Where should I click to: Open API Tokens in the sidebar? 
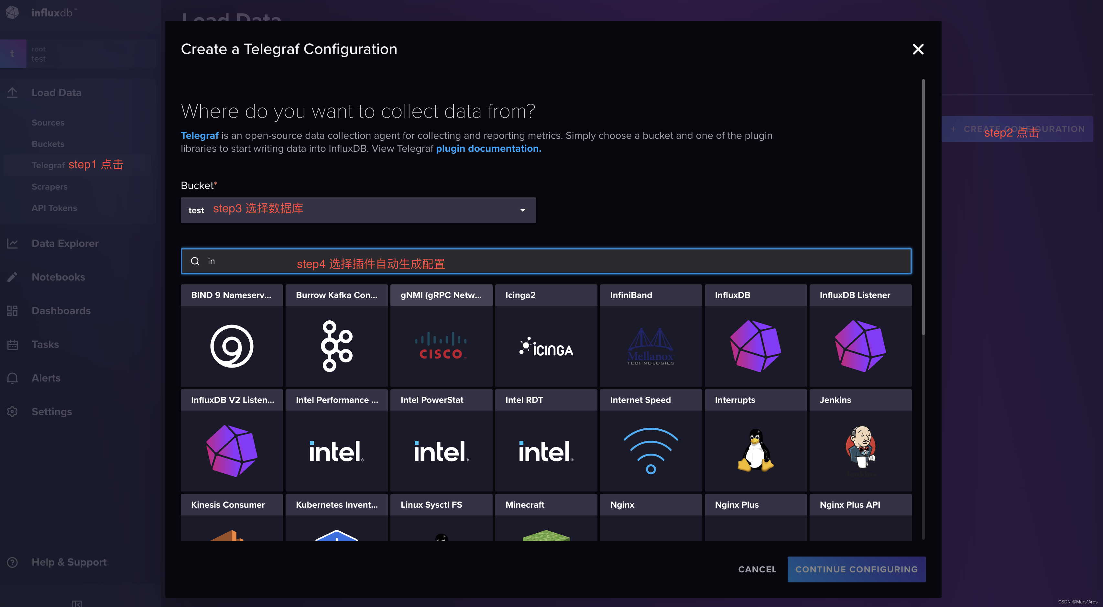coord(54,208)
